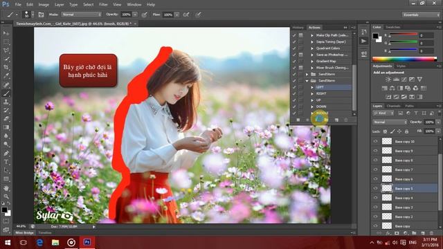Select the Crop tool

click(x=6, y=68)
